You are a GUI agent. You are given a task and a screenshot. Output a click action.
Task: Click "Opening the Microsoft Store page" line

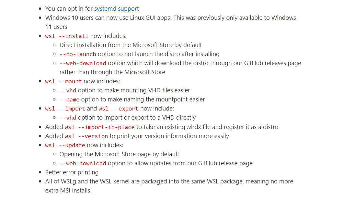click(119, 154)
